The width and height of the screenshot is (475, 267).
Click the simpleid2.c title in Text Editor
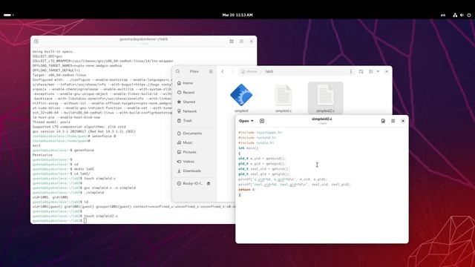pos(321,119)
